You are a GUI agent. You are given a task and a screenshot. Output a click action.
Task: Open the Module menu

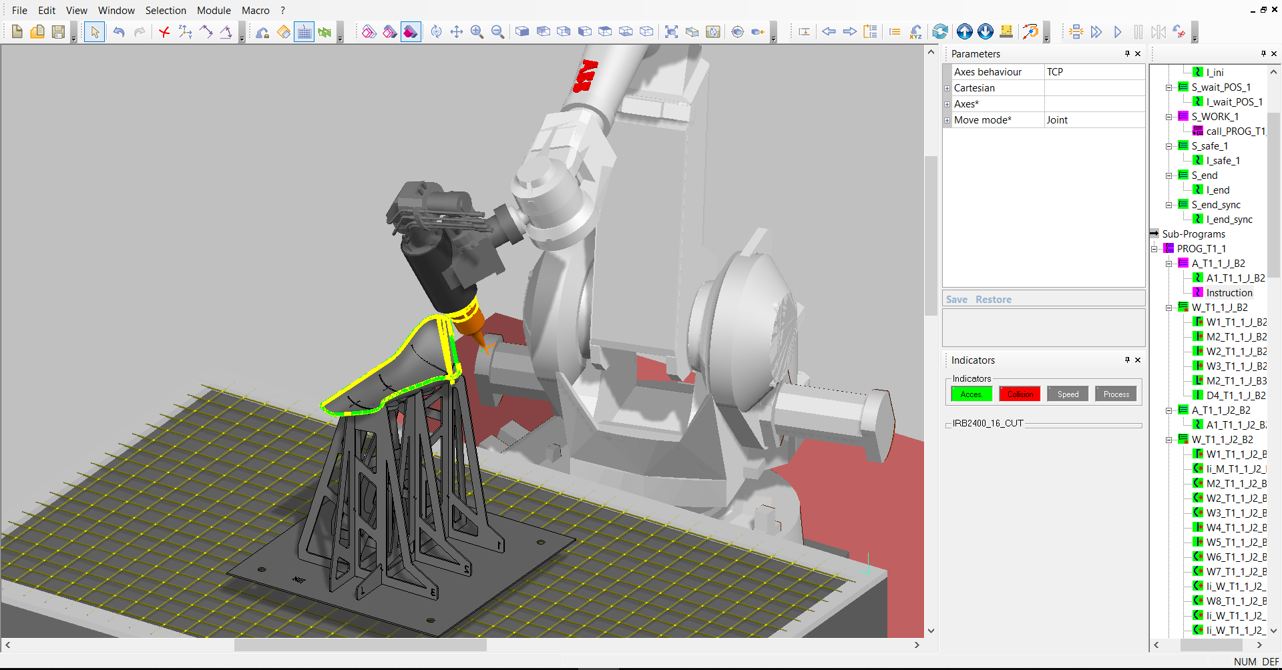(214, 10)
